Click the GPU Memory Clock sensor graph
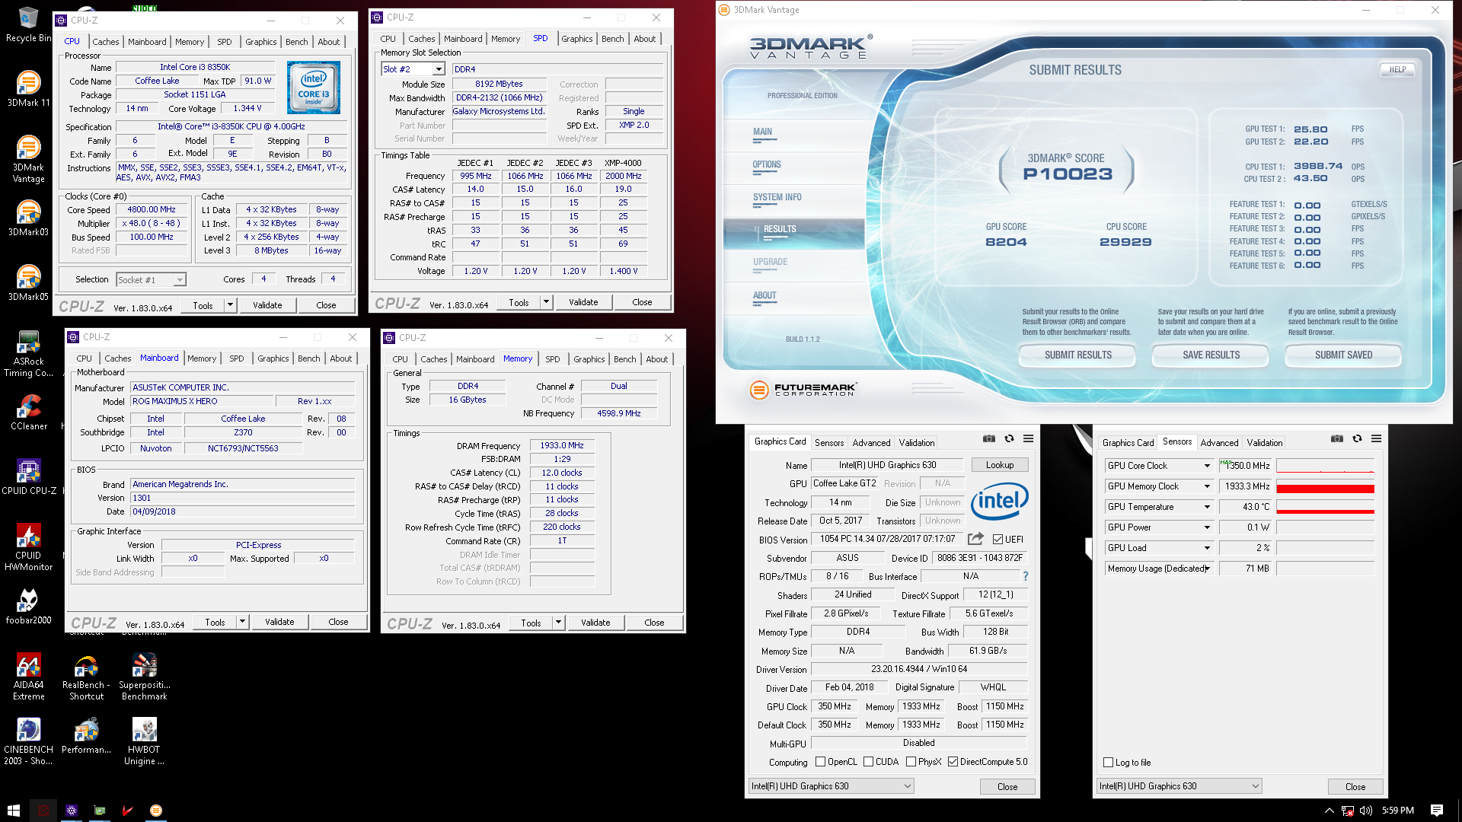 [1325, 486]
